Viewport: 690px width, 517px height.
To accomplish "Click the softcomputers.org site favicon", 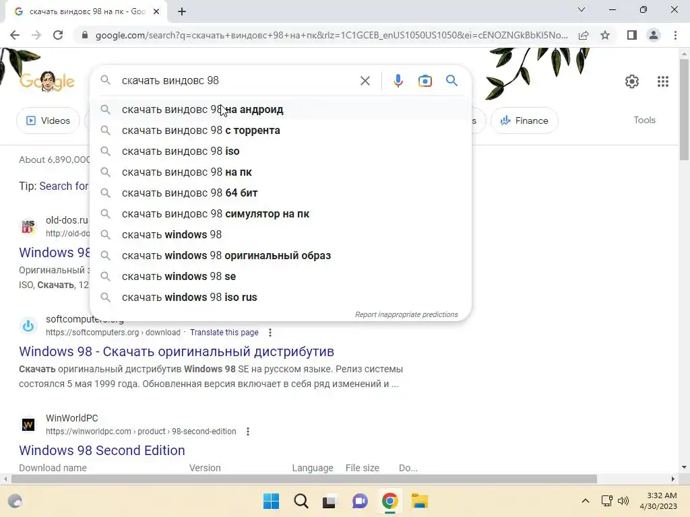I will (x=28, y=326).
